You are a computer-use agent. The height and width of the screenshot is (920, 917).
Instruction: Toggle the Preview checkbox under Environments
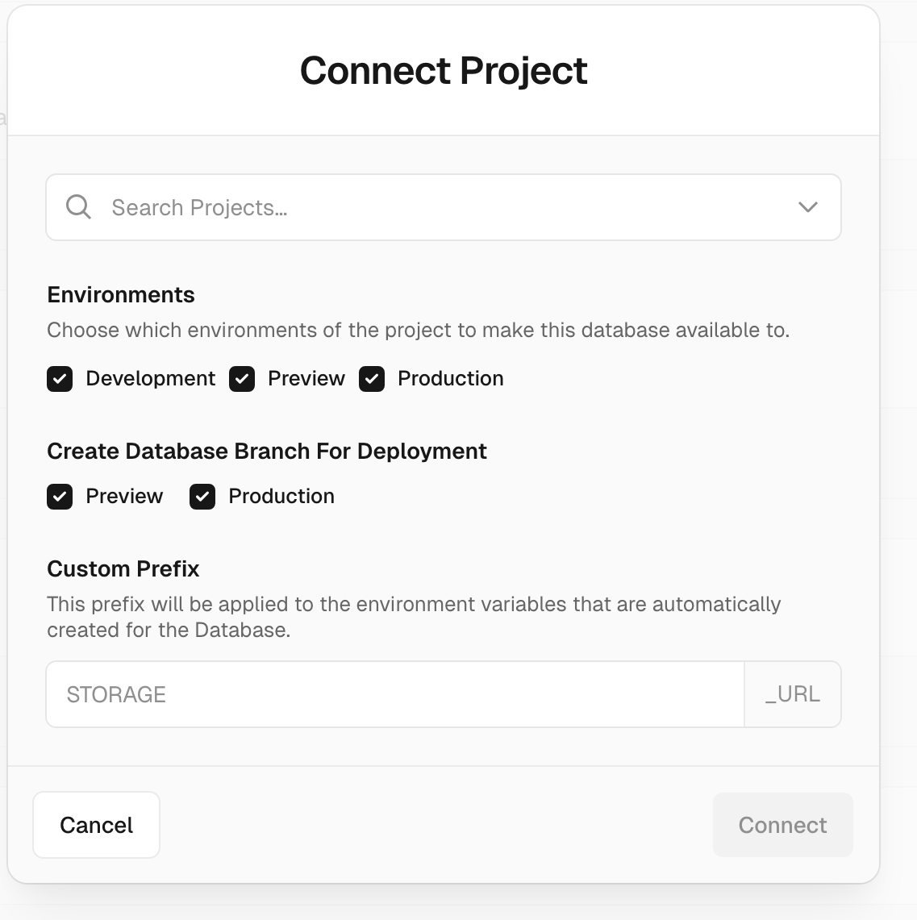242,379
